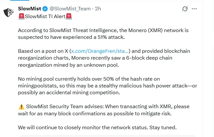Click the siren emoji after the alert title

click(69, 16)
